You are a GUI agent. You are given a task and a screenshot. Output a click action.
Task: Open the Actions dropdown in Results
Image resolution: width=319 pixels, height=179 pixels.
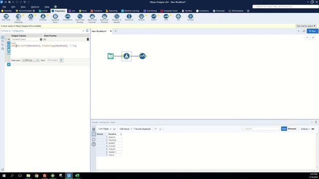(x=305, y=129)
